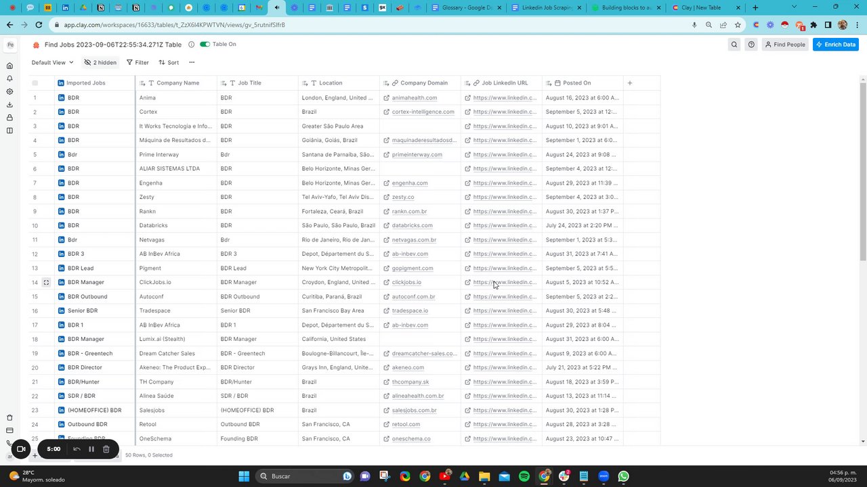
Task: Click the workspace avatar Pe
Action: click(10, 45)
